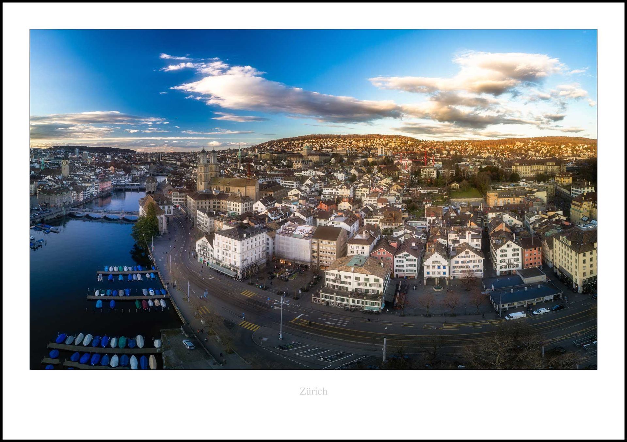Click the blue covered boats at bottom dock

(95, 359)
